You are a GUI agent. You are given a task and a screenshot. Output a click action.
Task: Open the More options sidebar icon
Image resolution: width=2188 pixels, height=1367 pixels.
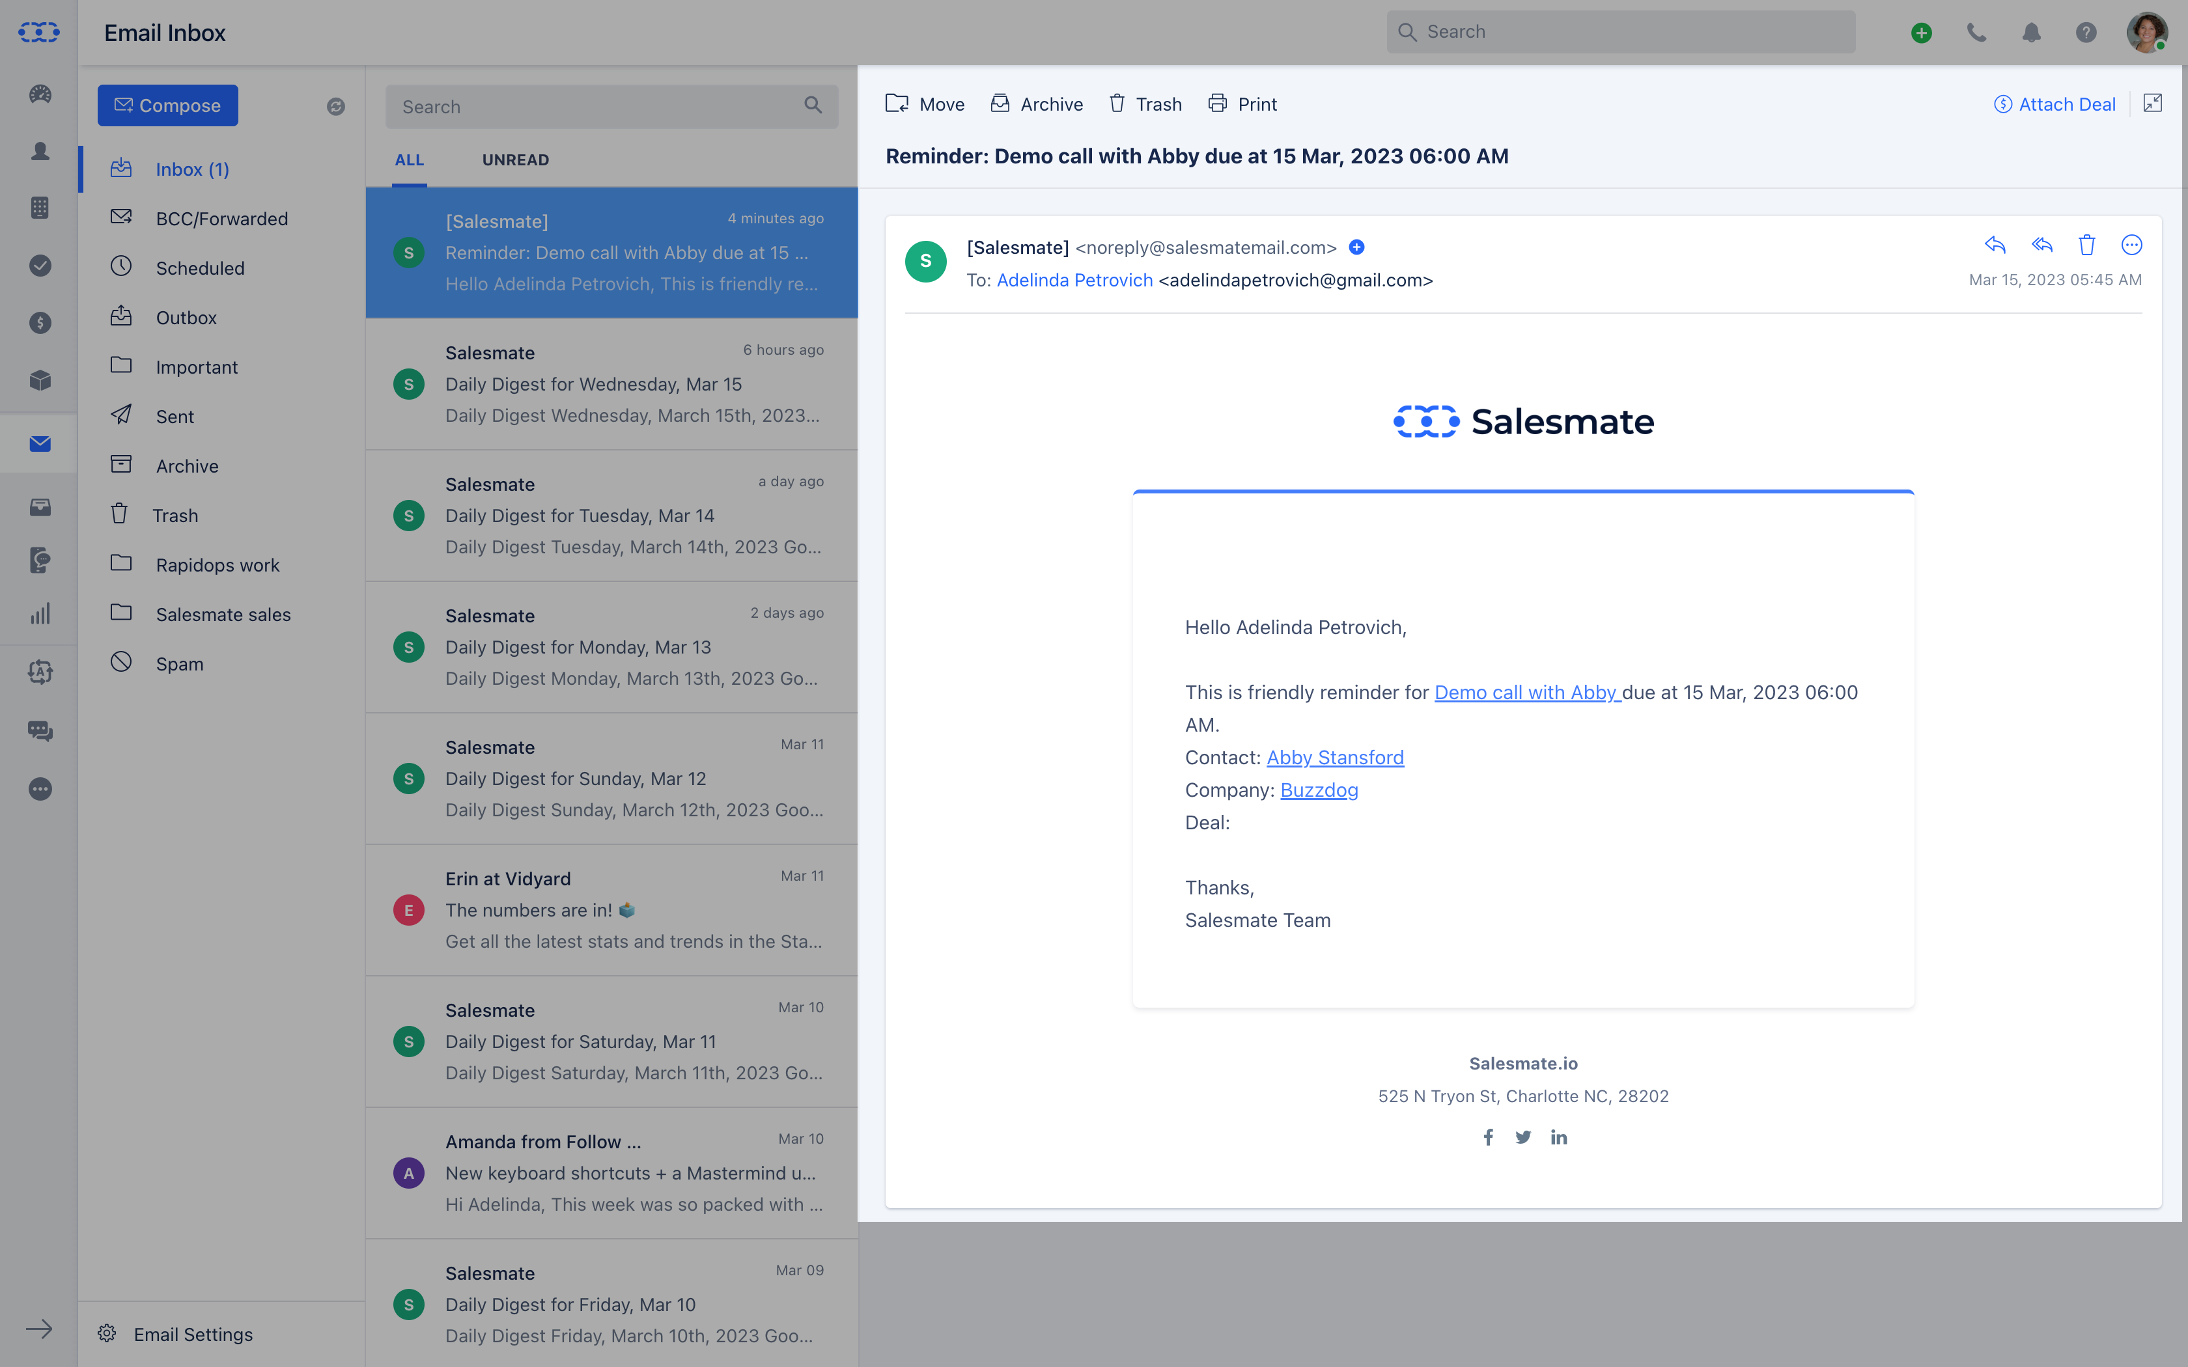tap(40, 788)
